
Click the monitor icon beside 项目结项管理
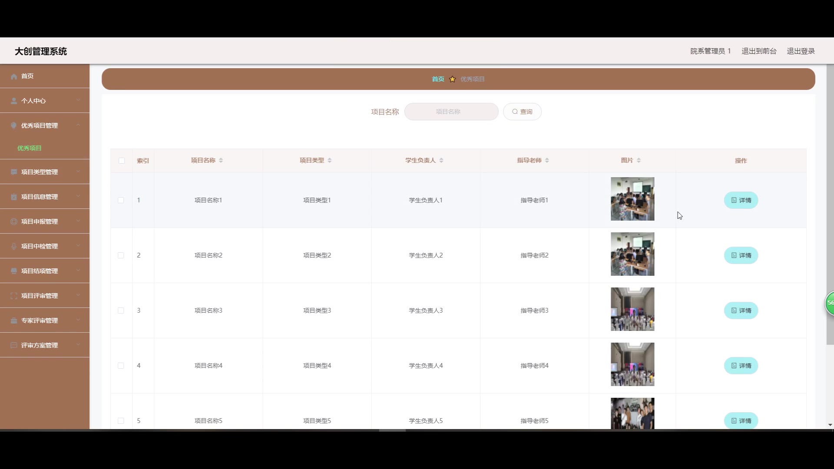pyautogui.click(x=14, y=271)
